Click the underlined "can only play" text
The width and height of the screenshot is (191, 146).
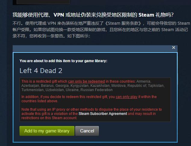click(127, 97)
